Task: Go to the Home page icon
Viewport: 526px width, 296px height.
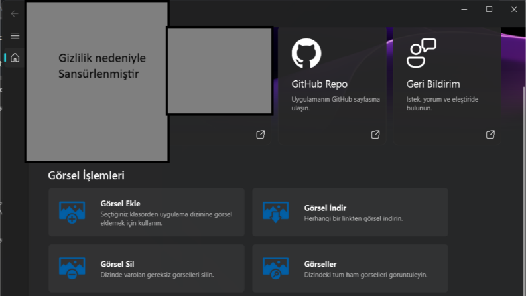Action: click(15, 58)
